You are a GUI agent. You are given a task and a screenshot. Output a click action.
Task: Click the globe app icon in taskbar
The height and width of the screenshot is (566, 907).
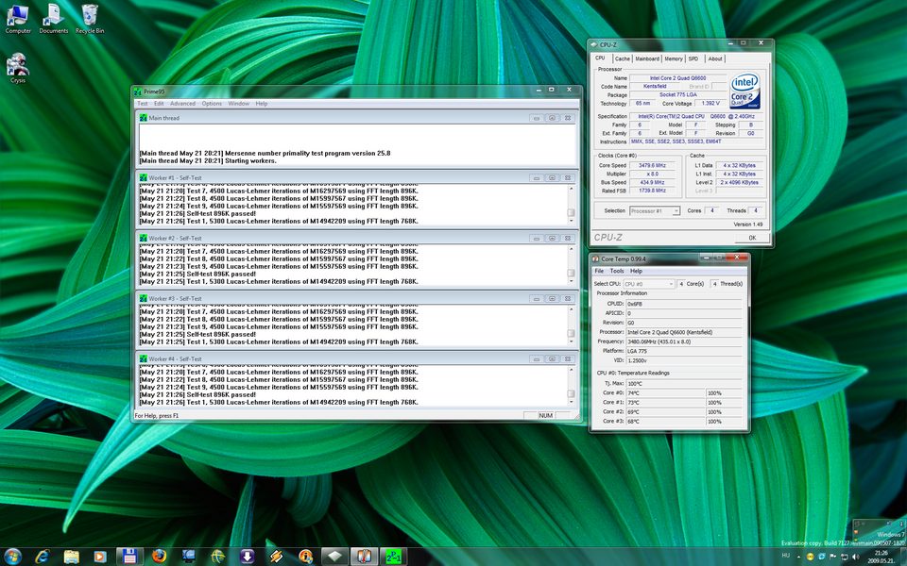point(217,557)
